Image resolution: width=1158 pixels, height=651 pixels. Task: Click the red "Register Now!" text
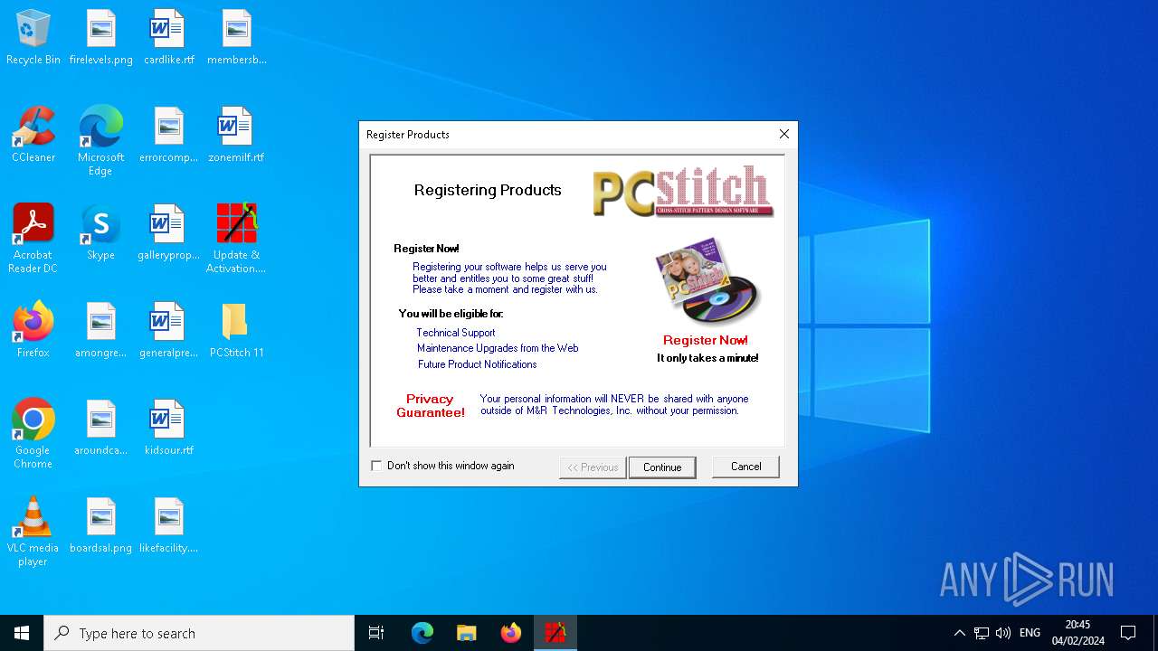(706, 340)
